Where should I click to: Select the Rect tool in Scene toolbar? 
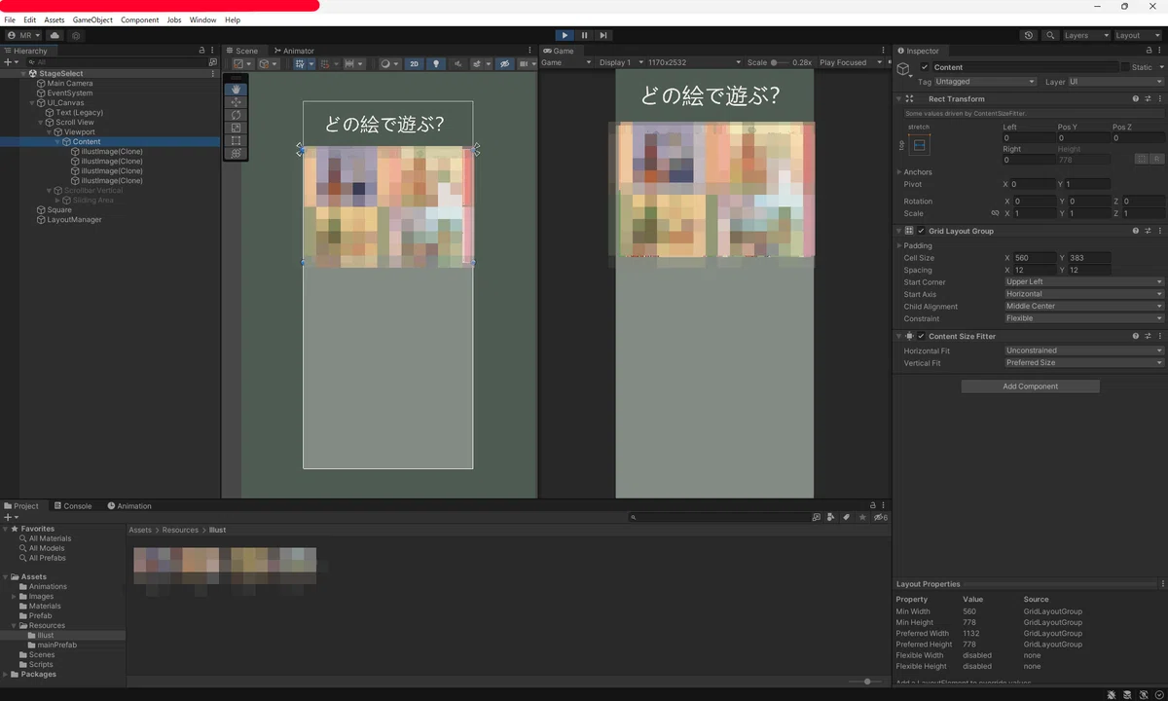236,140
